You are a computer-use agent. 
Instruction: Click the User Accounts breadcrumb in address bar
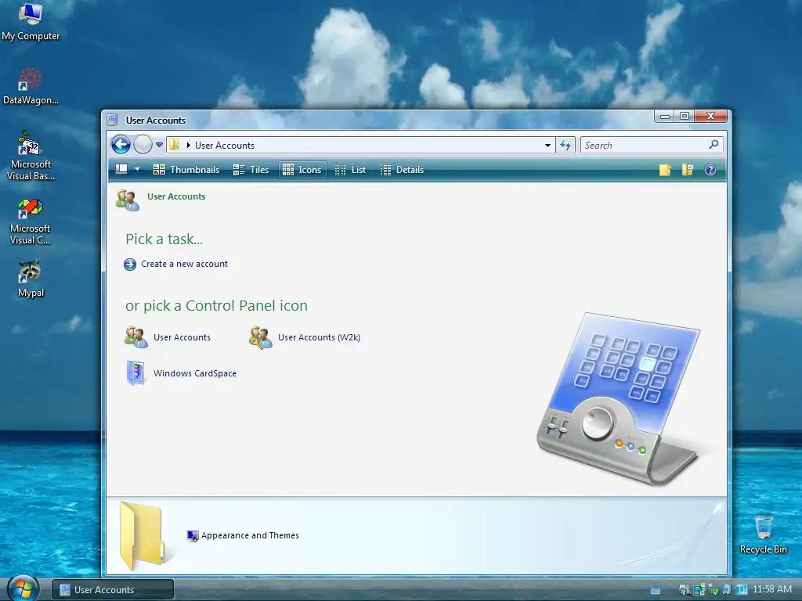[x=225, y=145]
